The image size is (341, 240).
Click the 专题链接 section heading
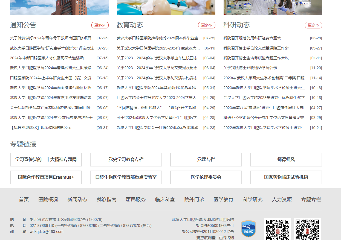point(23,144)
